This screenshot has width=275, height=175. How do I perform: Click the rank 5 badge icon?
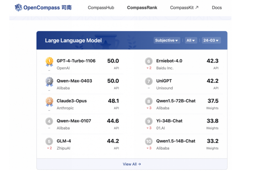coord(49,141)
